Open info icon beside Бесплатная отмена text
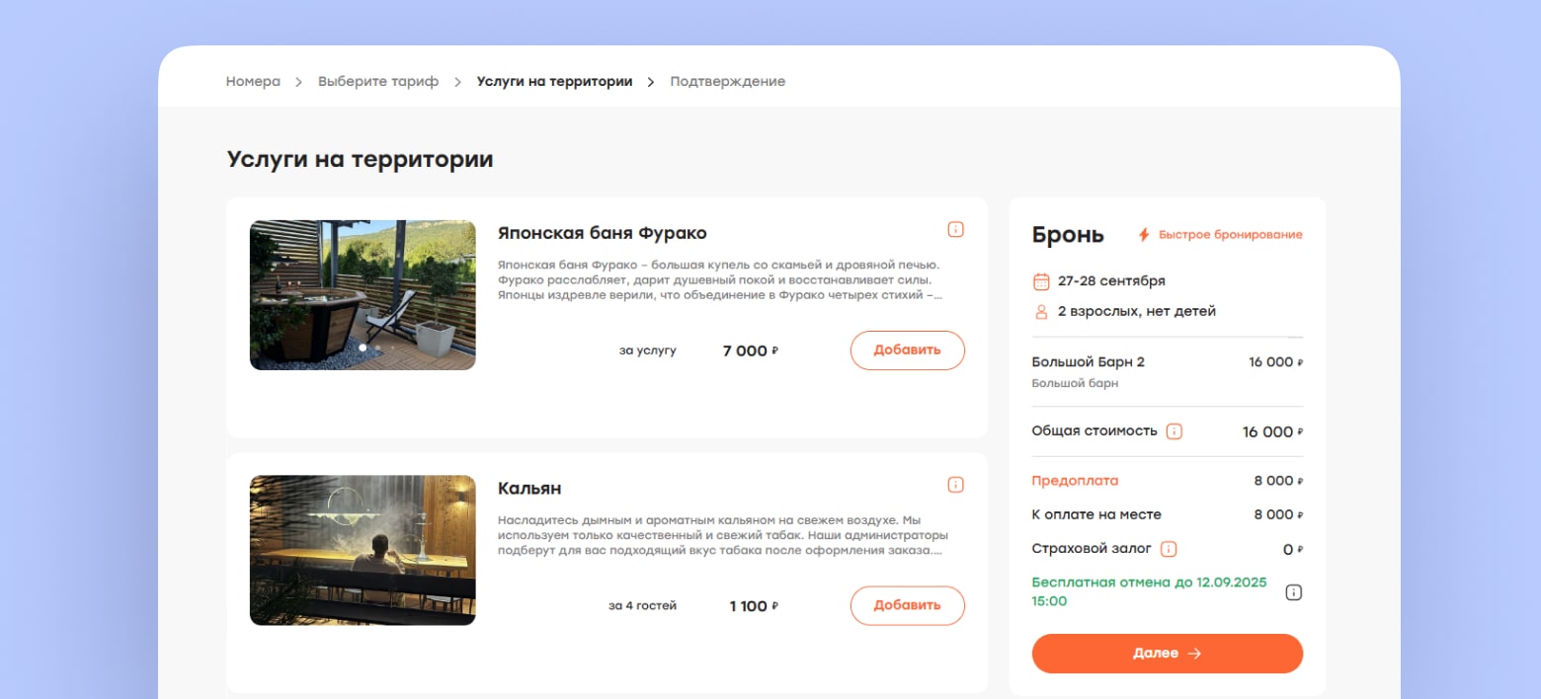1541x699 pixels. (1294, 592)
